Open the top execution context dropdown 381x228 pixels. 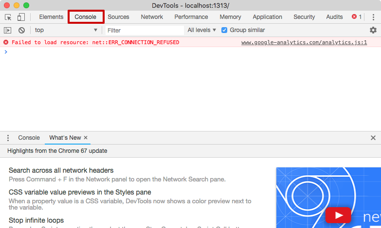(66, 30)
